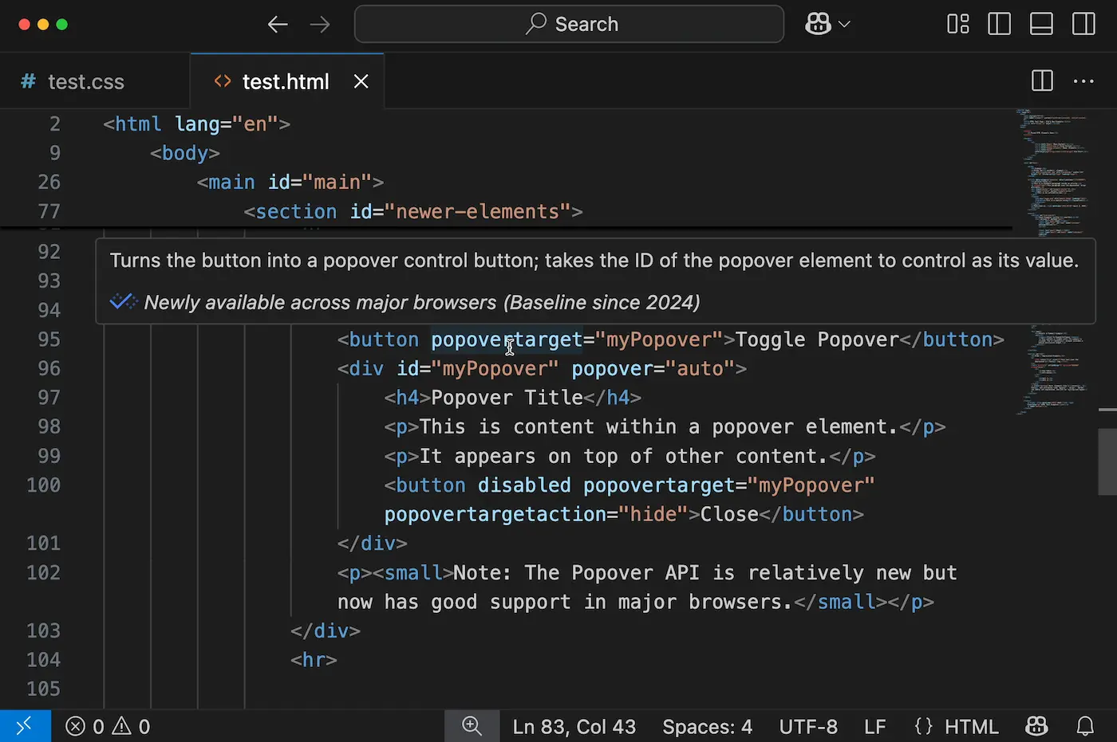Click the back navigation arrow
Viewport: 1117px width, 742px height.
coord(278,24)
